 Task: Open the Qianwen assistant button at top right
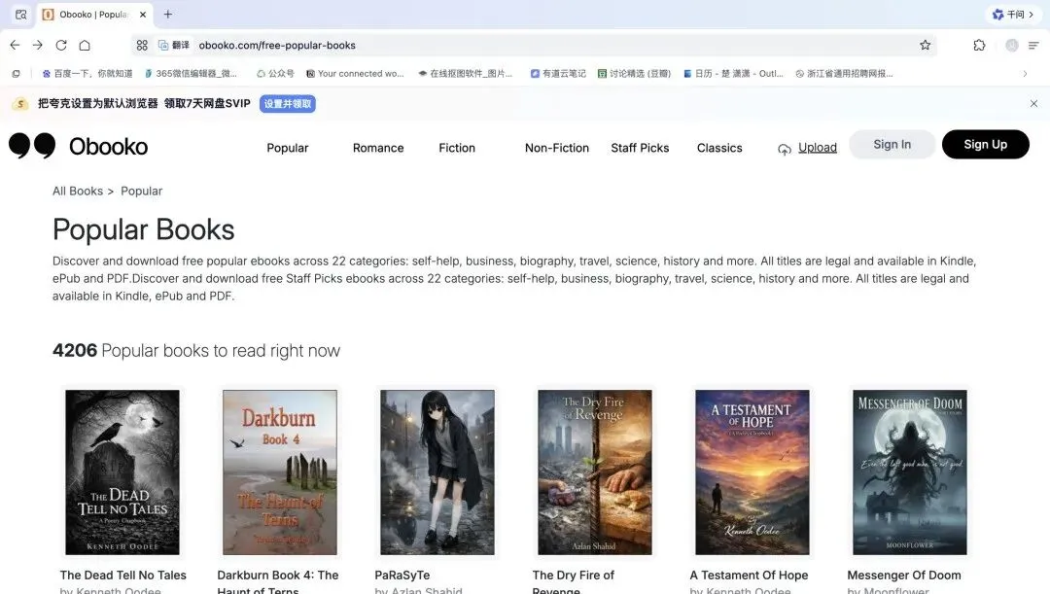1012,14
